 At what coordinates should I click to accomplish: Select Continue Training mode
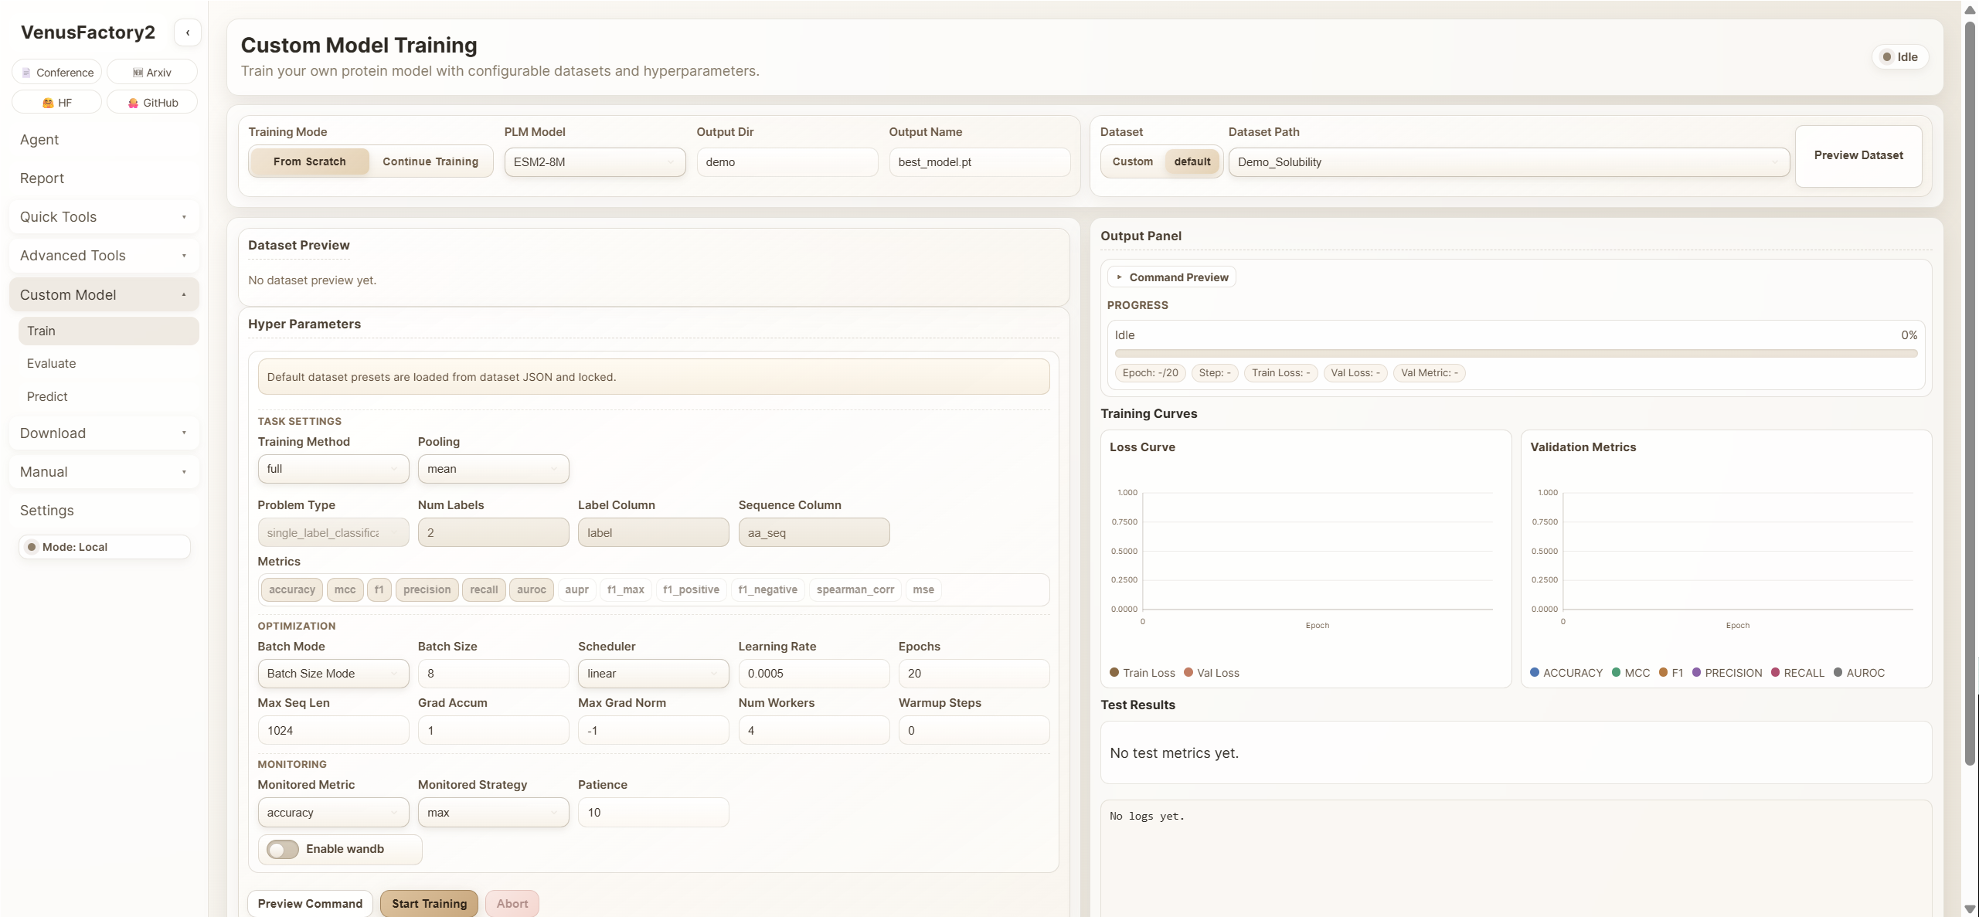430,161
